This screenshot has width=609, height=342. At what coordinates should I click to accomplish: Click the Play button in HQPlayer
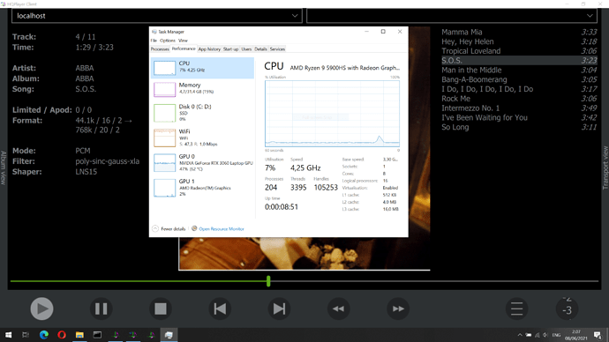click(42, 309)
